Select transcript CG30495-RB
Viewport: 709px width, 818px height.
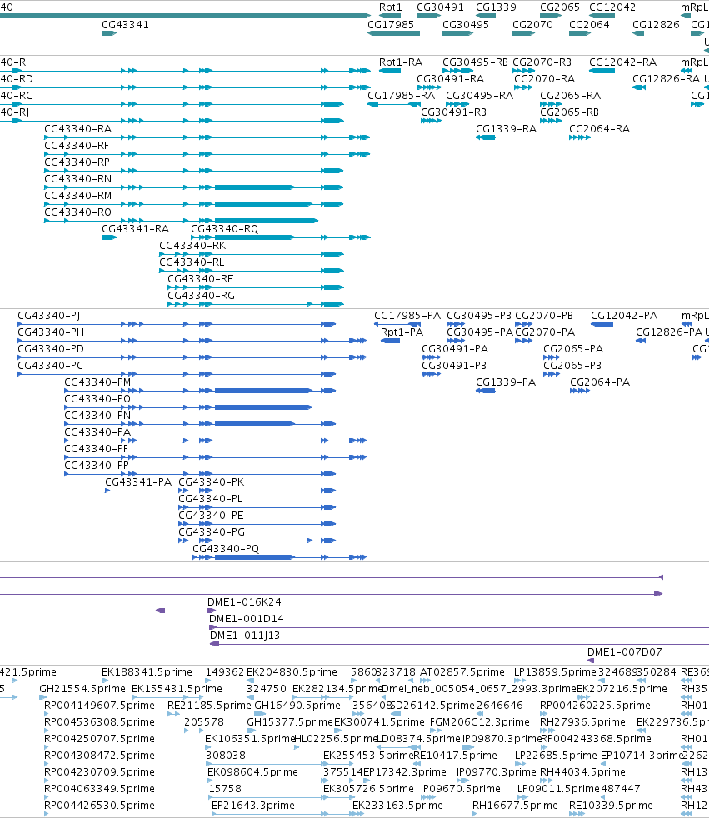475,62
